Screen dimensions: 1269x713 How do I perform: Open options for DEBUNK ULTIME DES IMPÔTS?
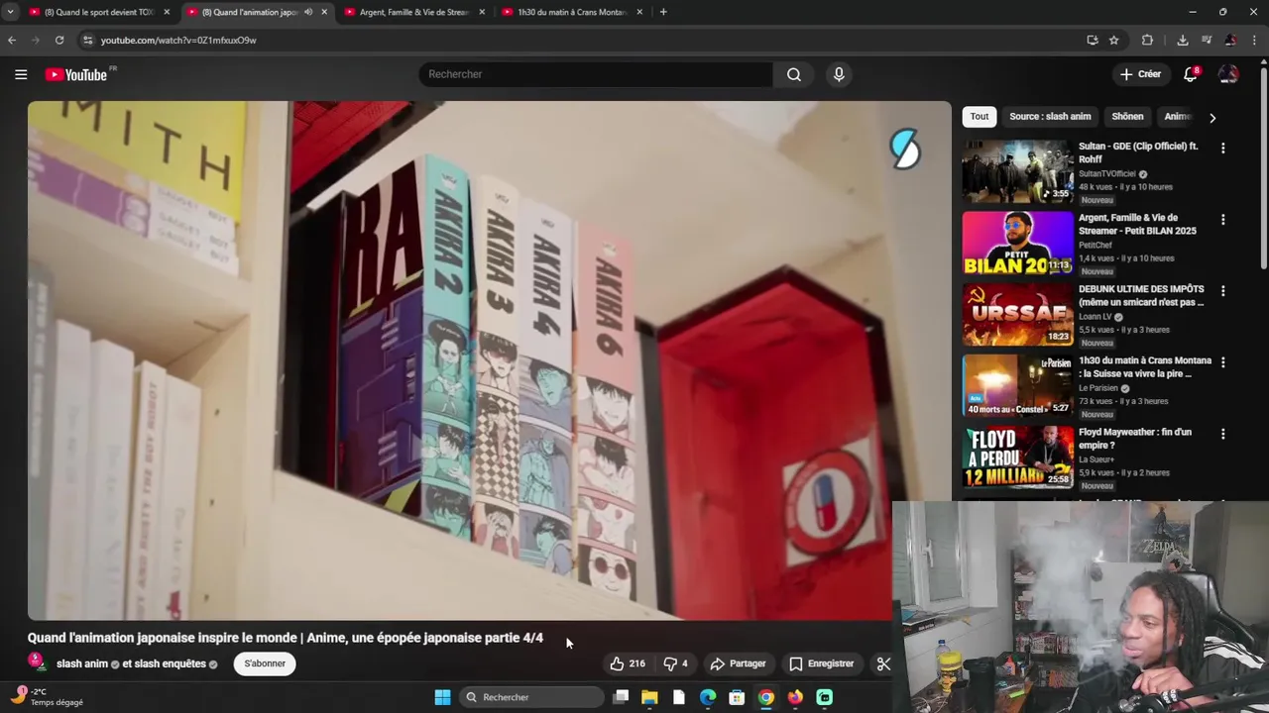[1222, 290]
